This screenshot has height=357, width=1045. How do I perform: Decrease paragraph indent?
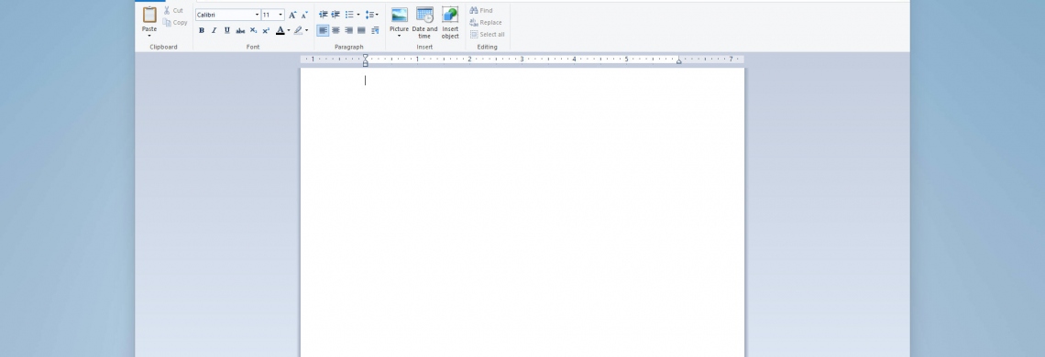point(324,15)
